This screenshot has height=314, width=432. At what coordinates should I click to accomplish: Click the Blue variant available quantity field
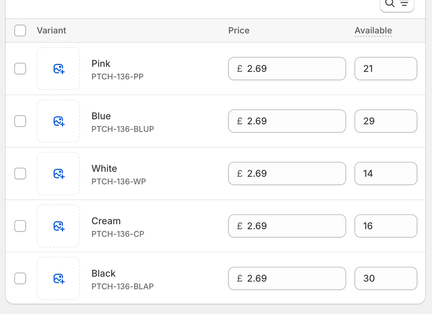pyautogui.click(x=386, y=121)
